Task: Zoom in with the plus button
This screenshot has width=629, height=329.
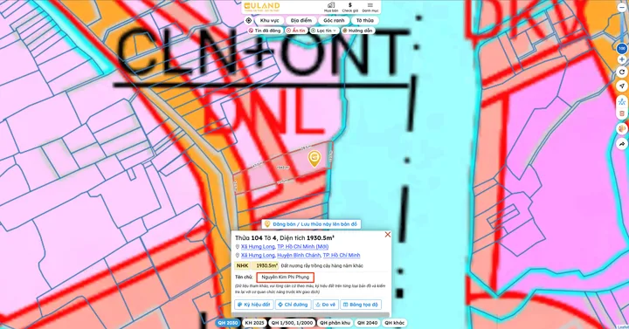Action: click(x=622, y=59)
